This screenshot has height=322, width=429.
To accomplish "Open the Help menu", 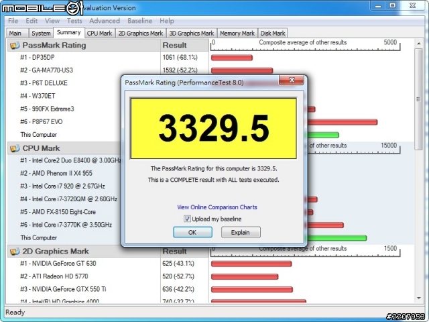I will click(167, 21).
